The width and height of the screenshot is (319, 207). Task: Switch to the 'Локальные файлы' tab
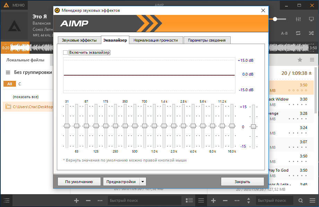25,60
